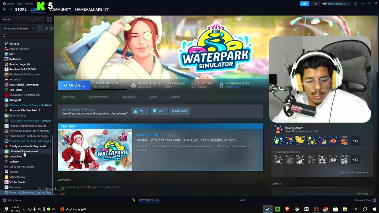Show the +32 more locked achievements

355,159
